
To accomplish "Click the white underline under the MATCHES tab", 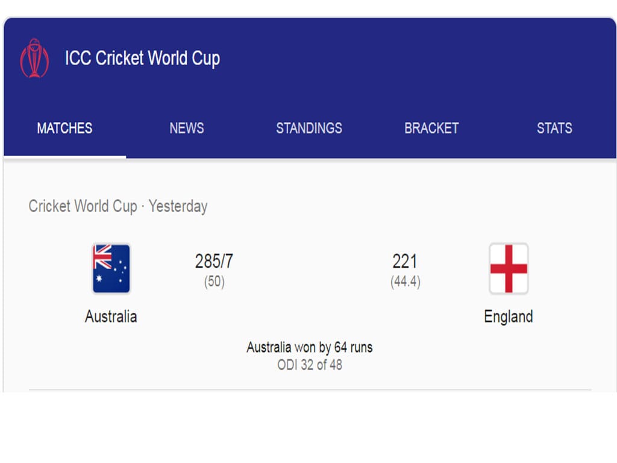I will coord(65,157).
